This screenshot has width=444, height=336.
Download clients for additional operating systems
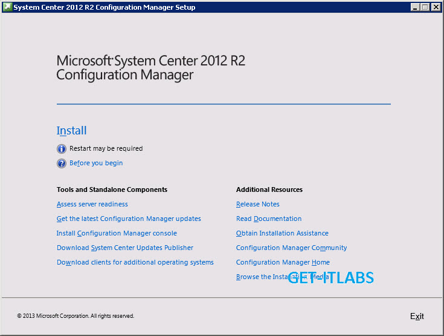click(135, 262)
